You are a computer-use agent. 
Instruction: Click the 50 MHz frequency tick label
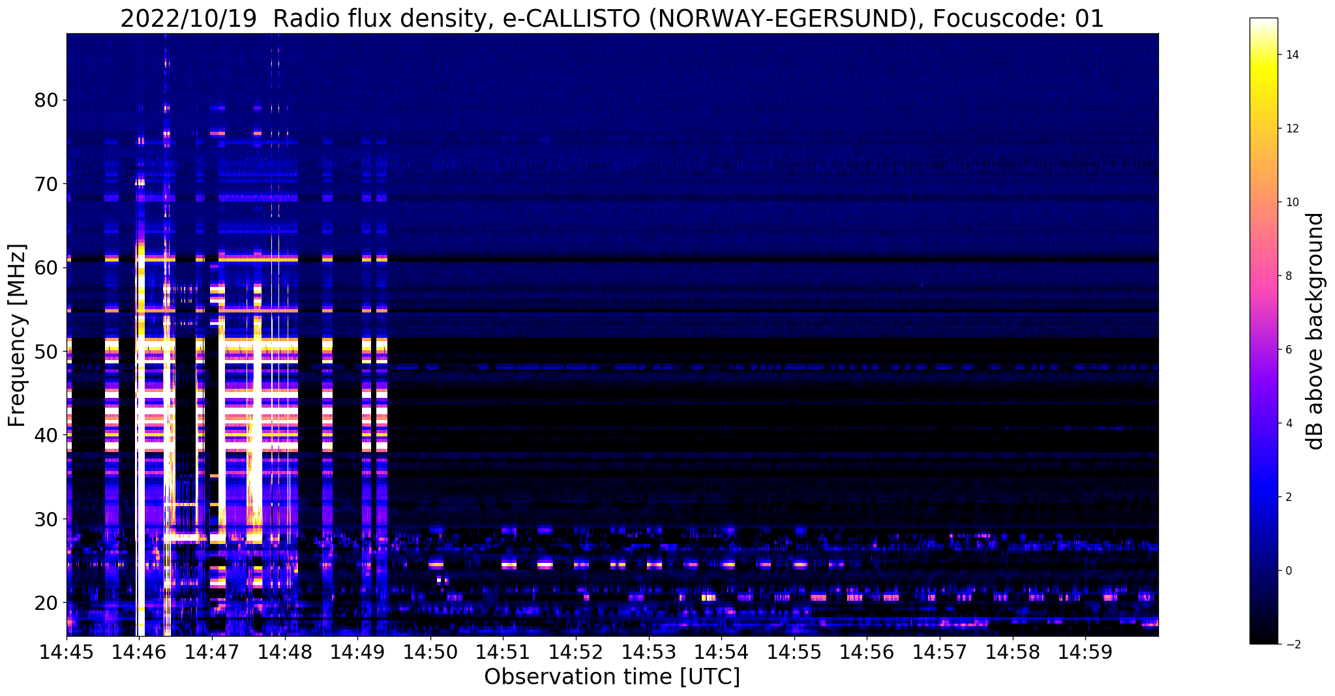[46, 351]
